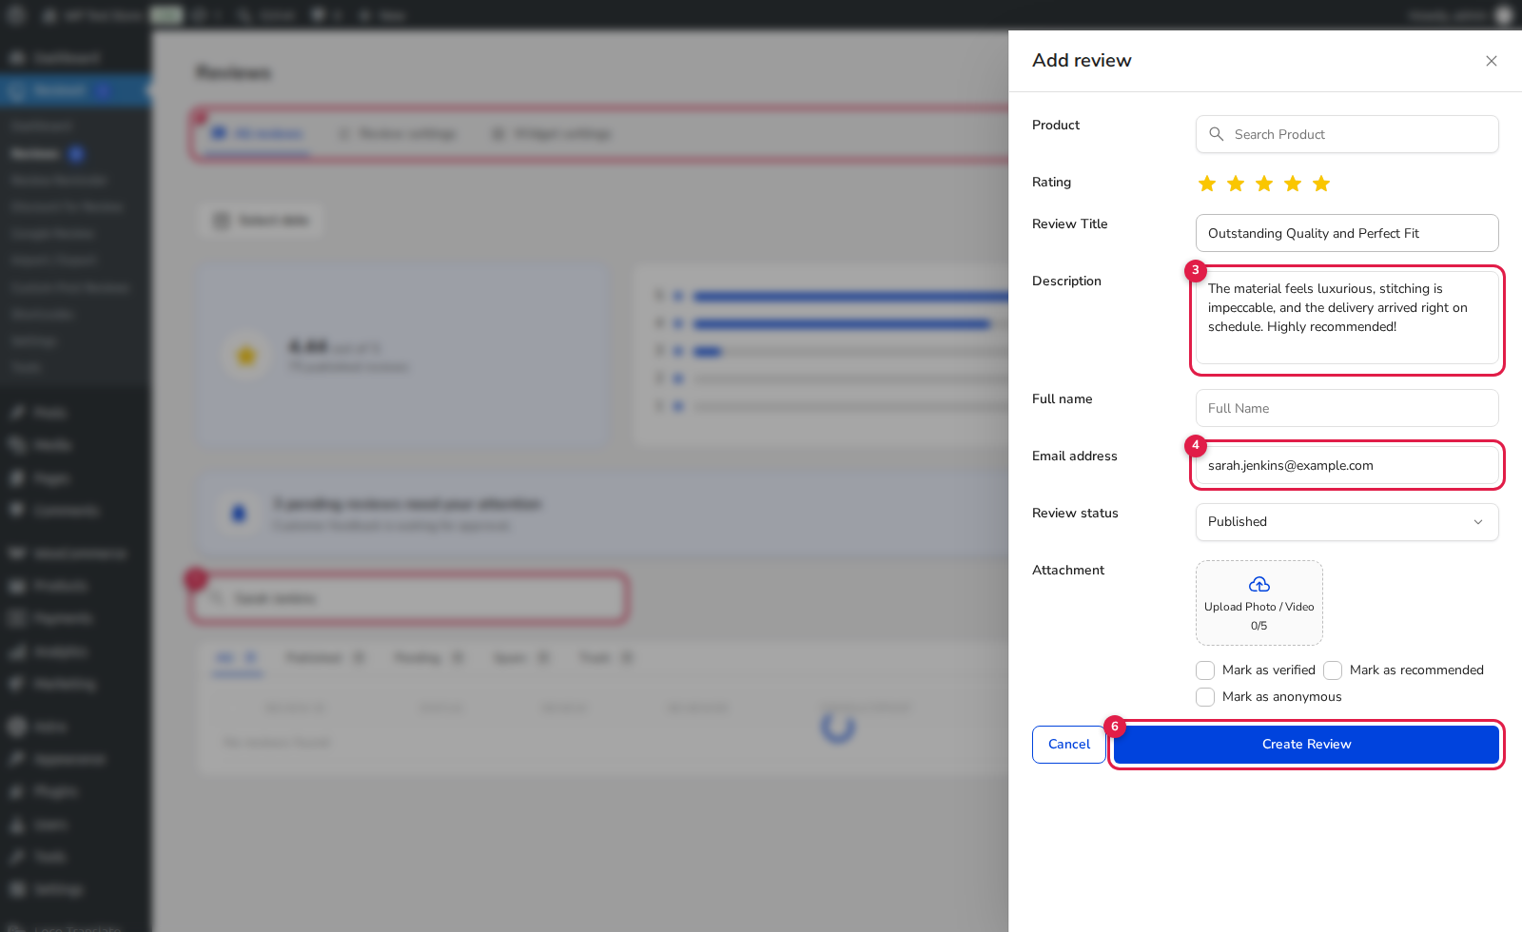The width and height of the screenshot is (1522, 932).
Task: Edit the Email address field
Action: pos(1347,465)
